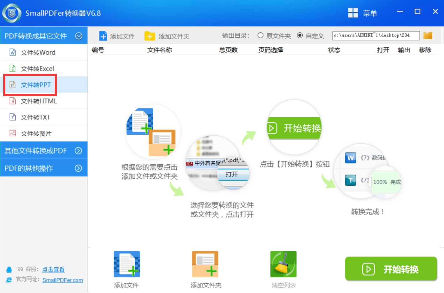Choose 文件转TXT conversion option
This screenshot has width=444, height=293.
(x=44, y=117)
